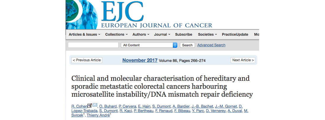Viewport: 325px width, 120px height.
Task: Open author Thierry André's link
Action: click(98, 116)
